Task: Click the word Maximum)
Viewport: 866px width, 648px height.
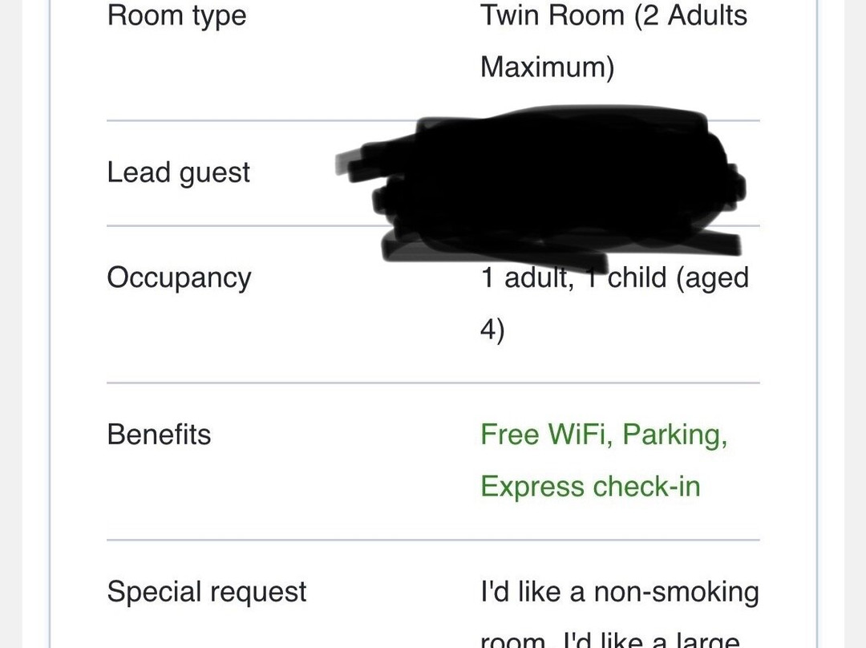Action: (x=547, y=67)
